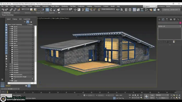
Task: Hide PhysCamera001 with its eye icon
Action: (x=10, y=75)
